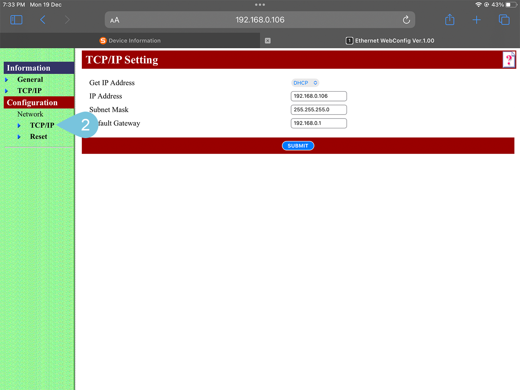Show the tab overview icon
The image size is (520, 390).
(504, 20)
